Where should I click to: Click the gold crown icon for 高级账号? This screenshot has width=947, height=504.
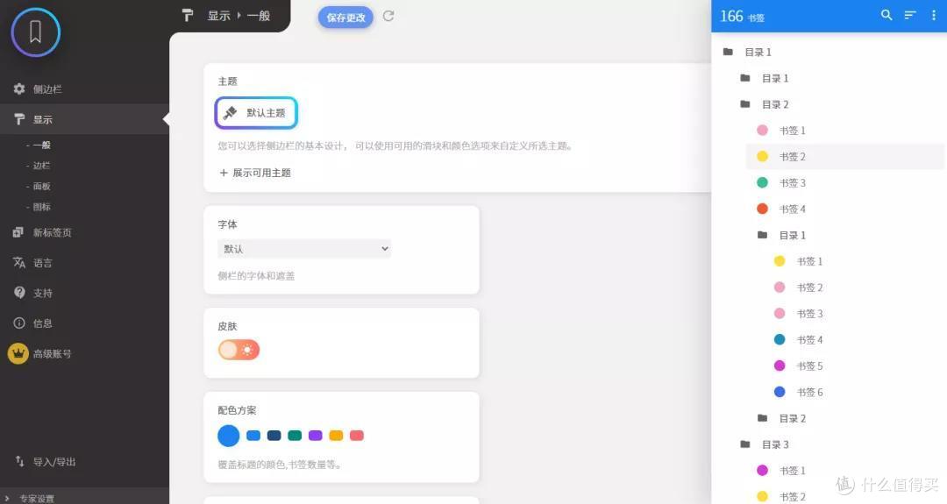click(18, 354)
